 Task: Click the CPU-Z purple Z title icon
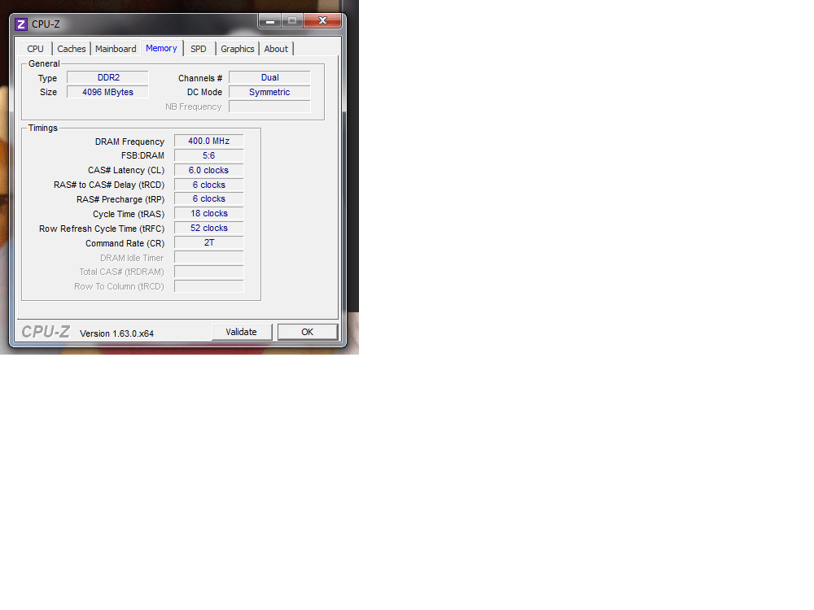21,24
